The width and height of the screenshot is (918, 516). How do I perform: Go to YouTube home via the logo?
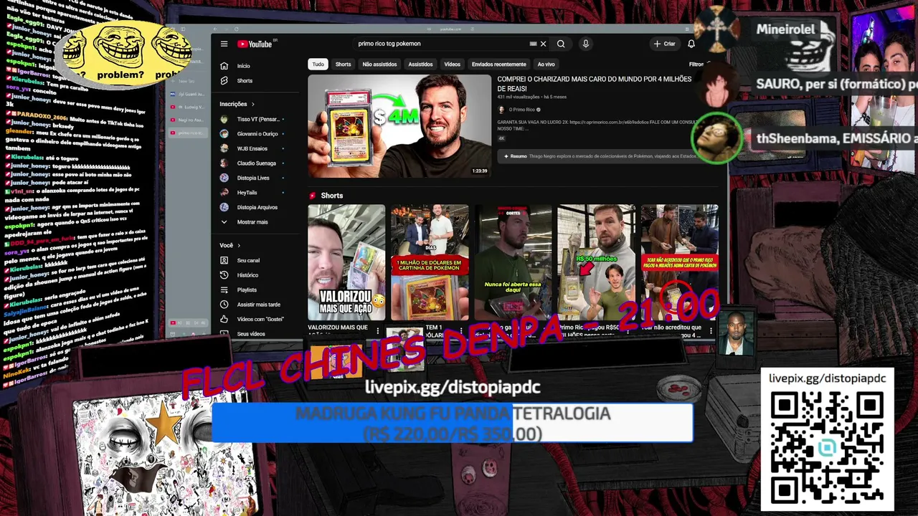click(x=255, y=44)
